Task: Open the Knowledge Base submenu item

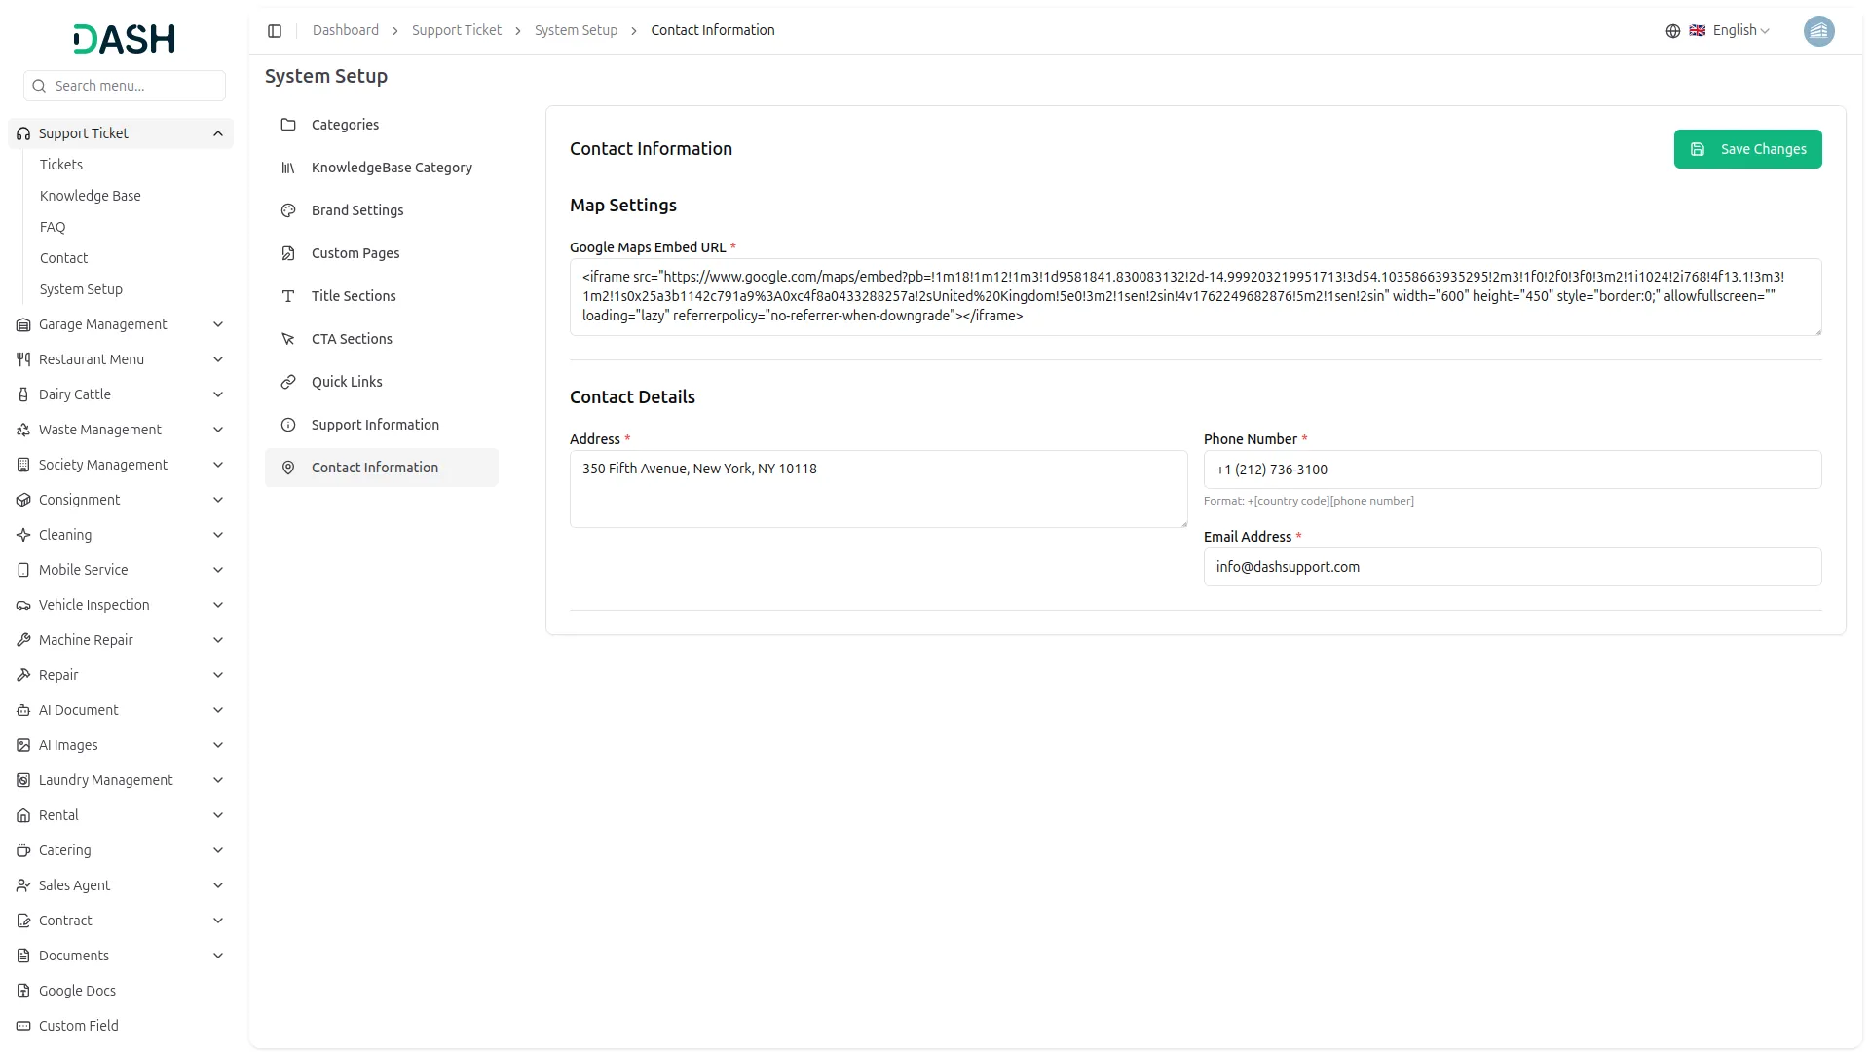Action: [x=91, y=196]
